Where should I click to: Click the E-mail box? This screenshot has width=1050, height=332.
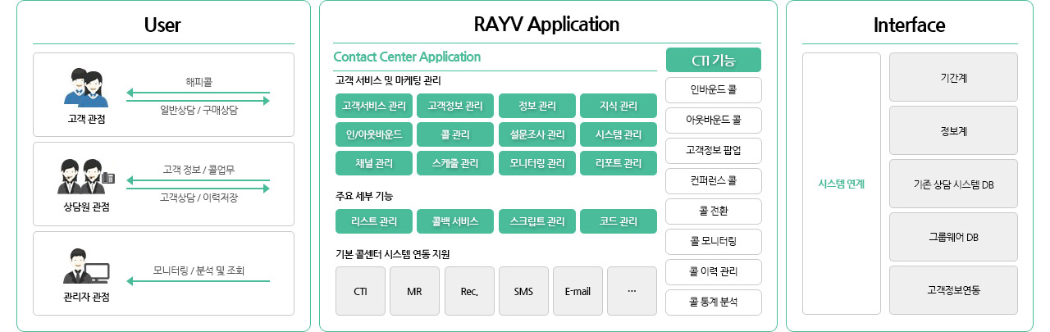click(x=577, y=291)
